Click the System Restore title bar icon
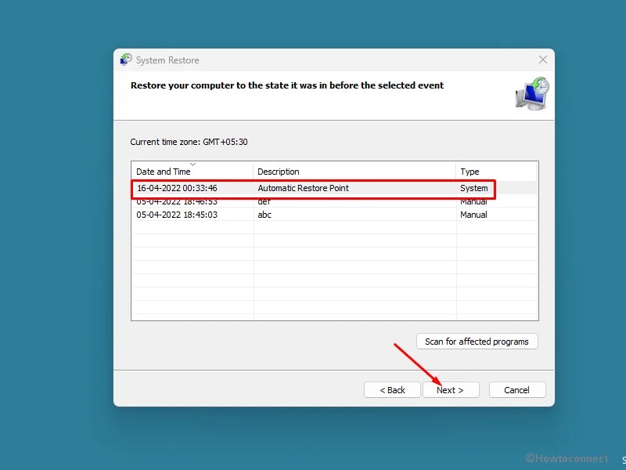The height and width of the screenshot is (470, 626). click(126, 60)
